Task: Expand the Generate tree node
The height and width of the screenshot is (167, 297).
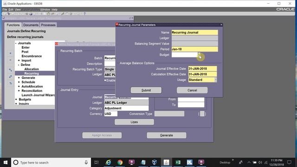Action: (19, 77)
